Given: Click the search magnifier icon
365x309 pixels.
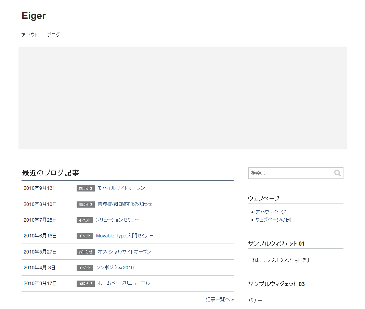Looking at the screenshot, I should [x=337, y=173].
